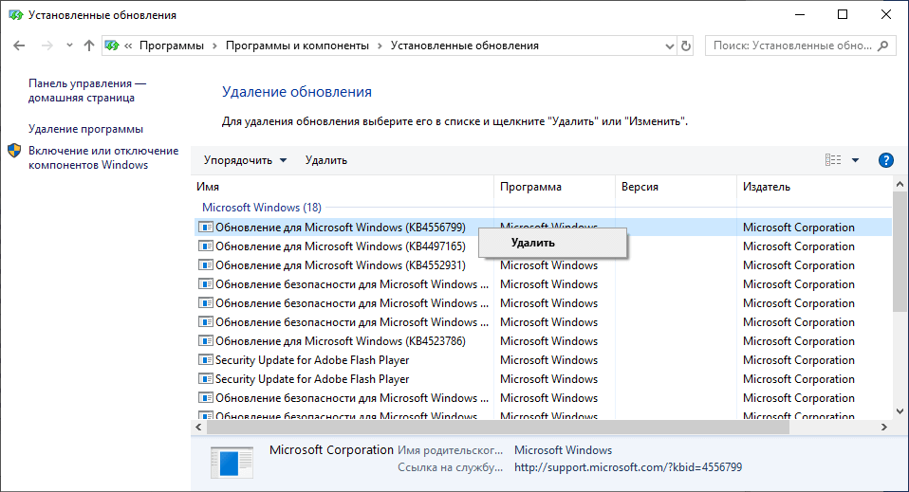Click the icon of update KB4523786
This screenshot has width=909, height=492.
(205, 340)
